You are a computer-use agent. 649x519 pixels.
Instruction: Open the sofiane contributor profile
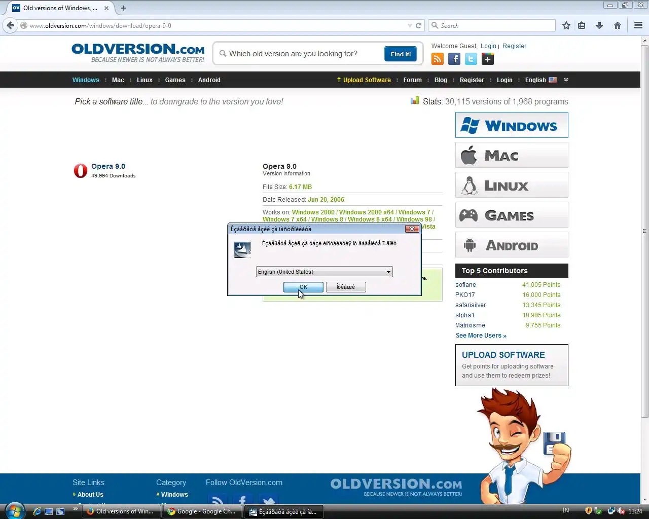coord(465,285)
